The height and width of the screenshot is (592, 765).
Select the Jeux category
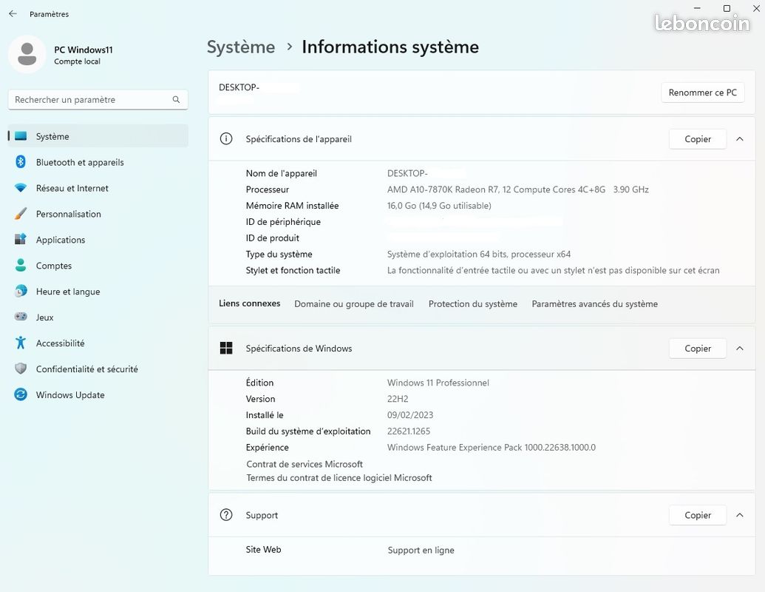tap(98, 317)
